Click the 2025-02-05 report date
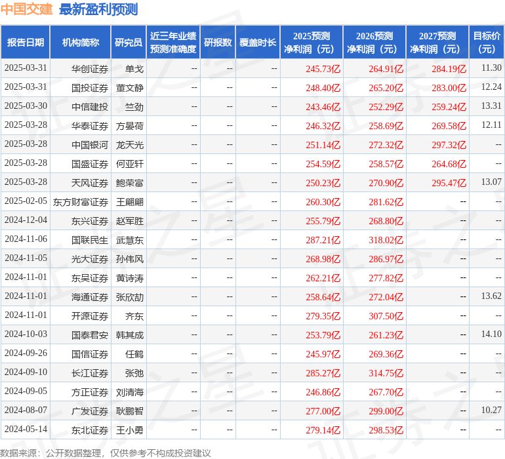 tap(26, 201)
